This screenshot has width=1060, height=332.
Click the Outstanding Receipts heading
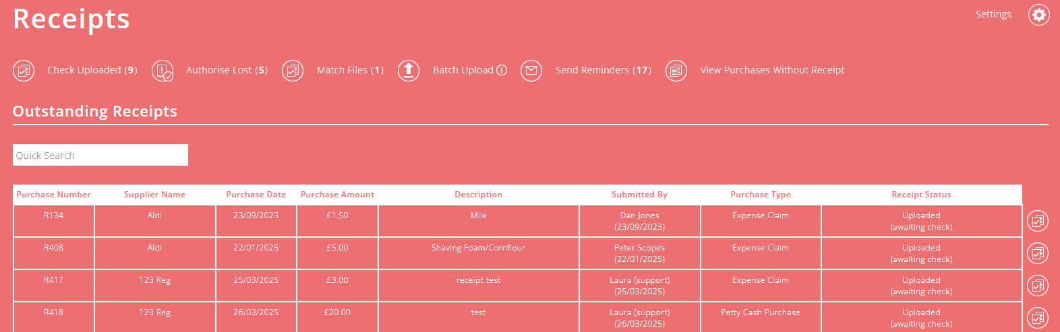[x=95, y=111]
